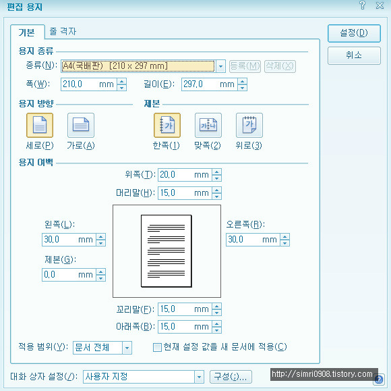This screenshot has height=391, width=391.
Task: Choose facing pages binding 맞쪽(2) icon
Action: pyautogui.click(x=208, y=125)
